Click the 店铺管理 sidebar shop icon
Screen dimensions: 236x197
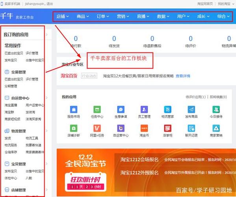7,190
